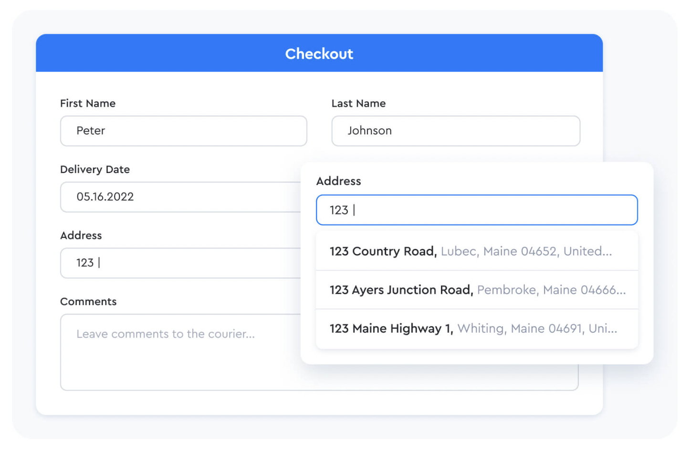Click the First Name field containing Peter
This screenshot has width=691, height=449.
click(x=183, y=131)
